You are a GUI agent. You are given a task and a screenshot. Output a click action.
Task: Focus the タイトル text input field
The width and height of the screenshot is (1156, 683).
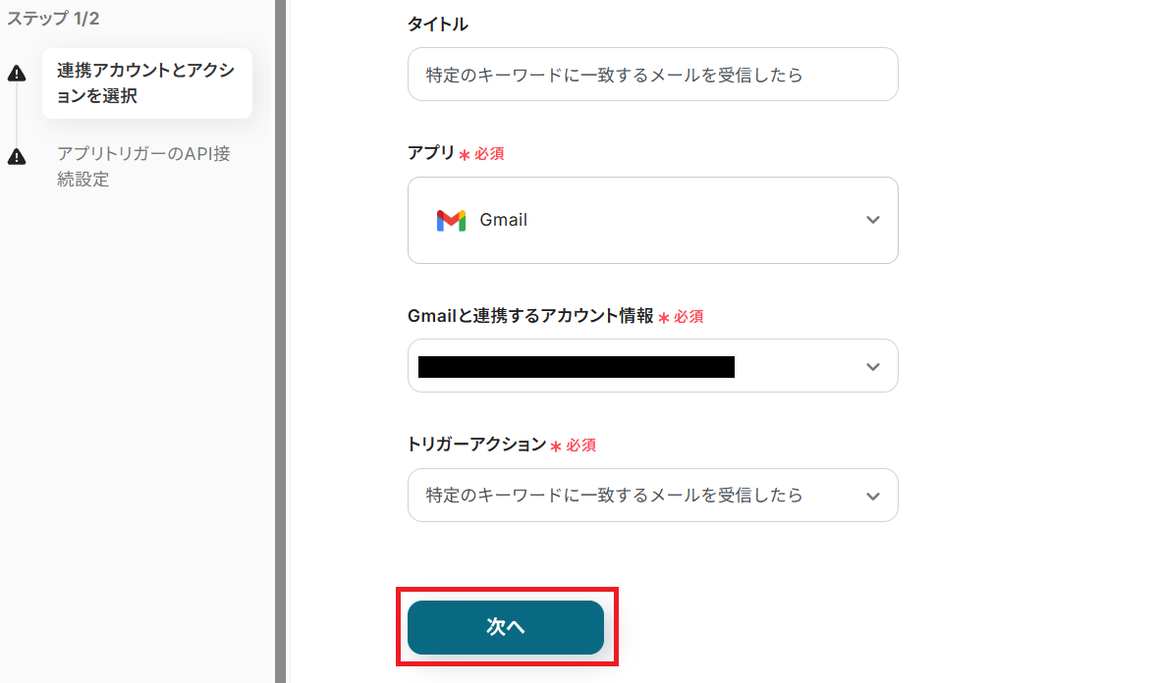pyautogui.click(x=652, y=75)
